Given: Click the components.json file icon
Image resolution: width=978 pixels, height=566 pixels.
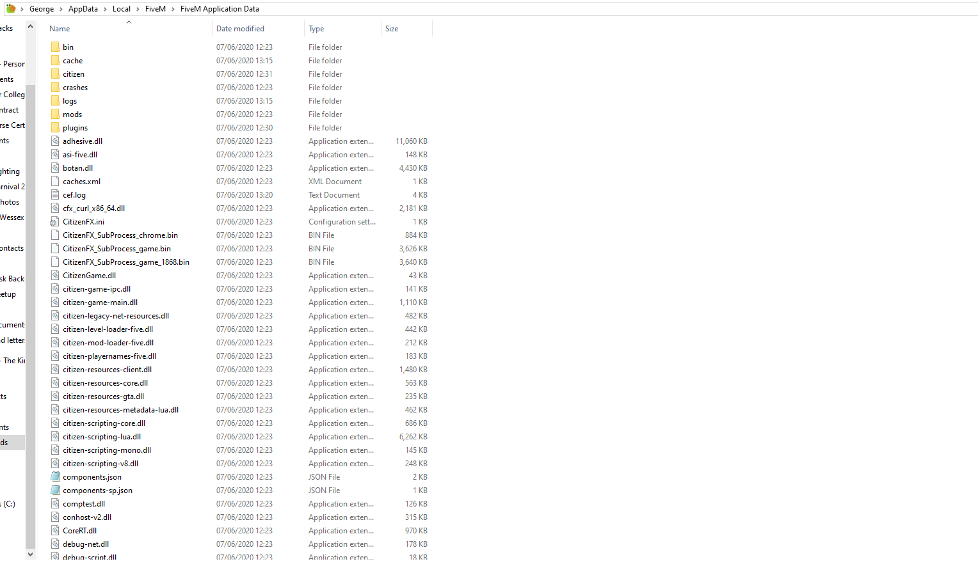Looking at the screenshot, I should (55, 476).
